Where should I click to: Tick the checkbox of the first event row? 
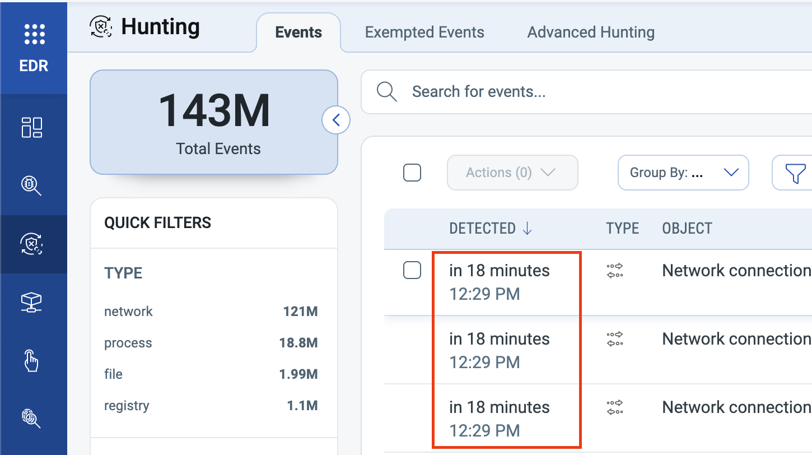(x=412, y=271)
